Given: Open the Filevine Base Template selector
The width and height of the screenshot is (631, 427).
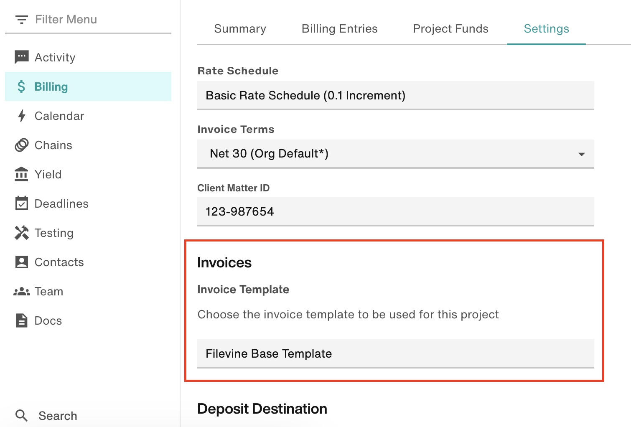Looking at the screenshot, I should [x=396, y=354].
